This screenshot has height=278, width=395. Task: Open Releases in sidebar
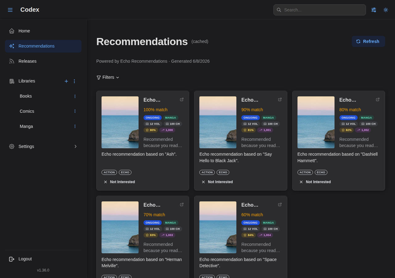coord(43,61)
